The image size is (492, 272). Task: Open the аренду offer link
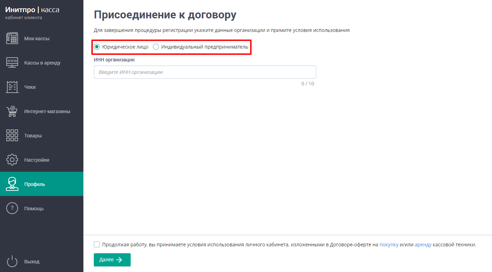click(423, 245)
